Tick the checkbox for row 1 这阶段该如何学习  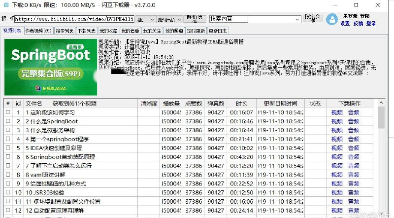[x=8, y=112]
